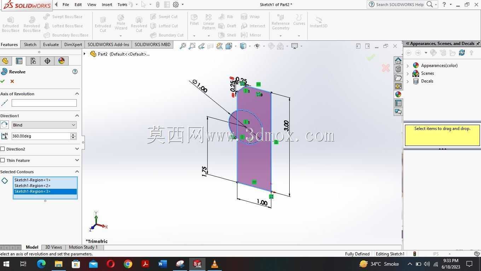Image resolution: width=481 pixels, height=271 pixels.
Task: Open Google Chrome from the taskbar
Action: coord(128,264)
